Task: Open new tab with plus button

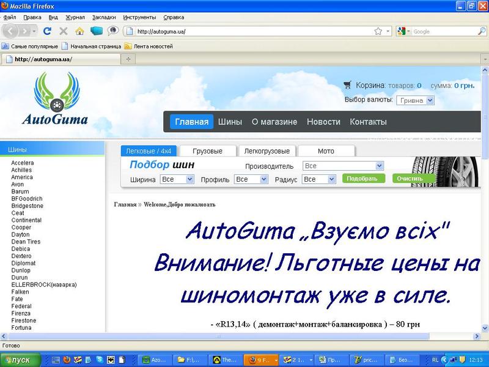Action: click(128, 59)
